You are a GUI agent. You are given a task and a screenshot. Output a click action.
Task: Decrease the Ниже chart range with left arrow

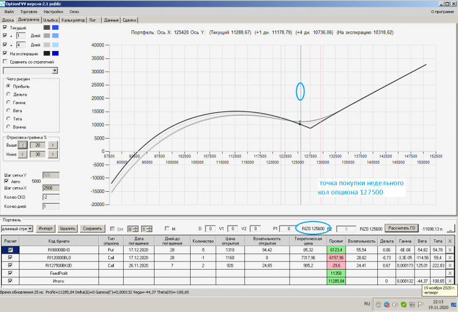coord(22,154)
